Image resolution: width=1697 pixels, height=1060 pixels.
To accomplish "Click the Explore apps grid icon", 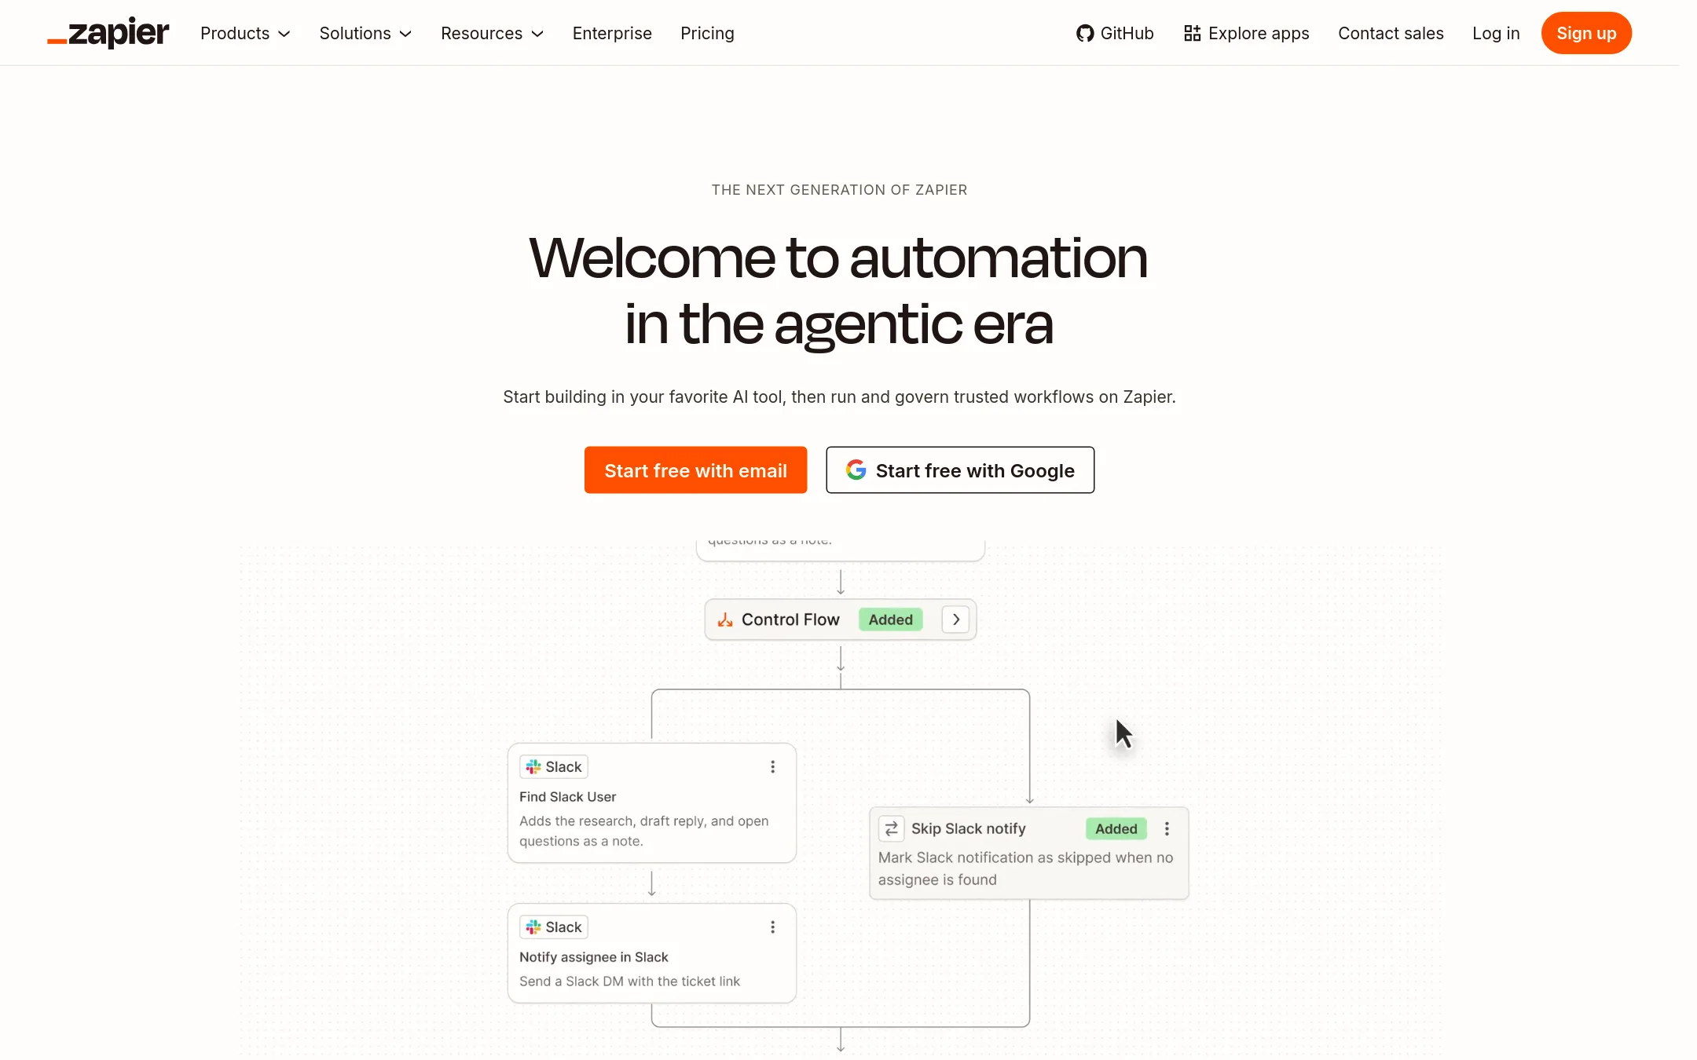I will (x=1192, y=33).
